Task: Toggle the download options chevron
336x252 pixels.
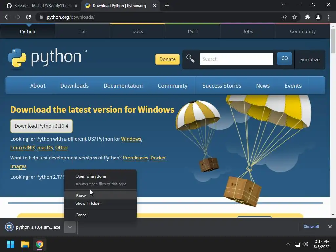Action: click(70, 227)
